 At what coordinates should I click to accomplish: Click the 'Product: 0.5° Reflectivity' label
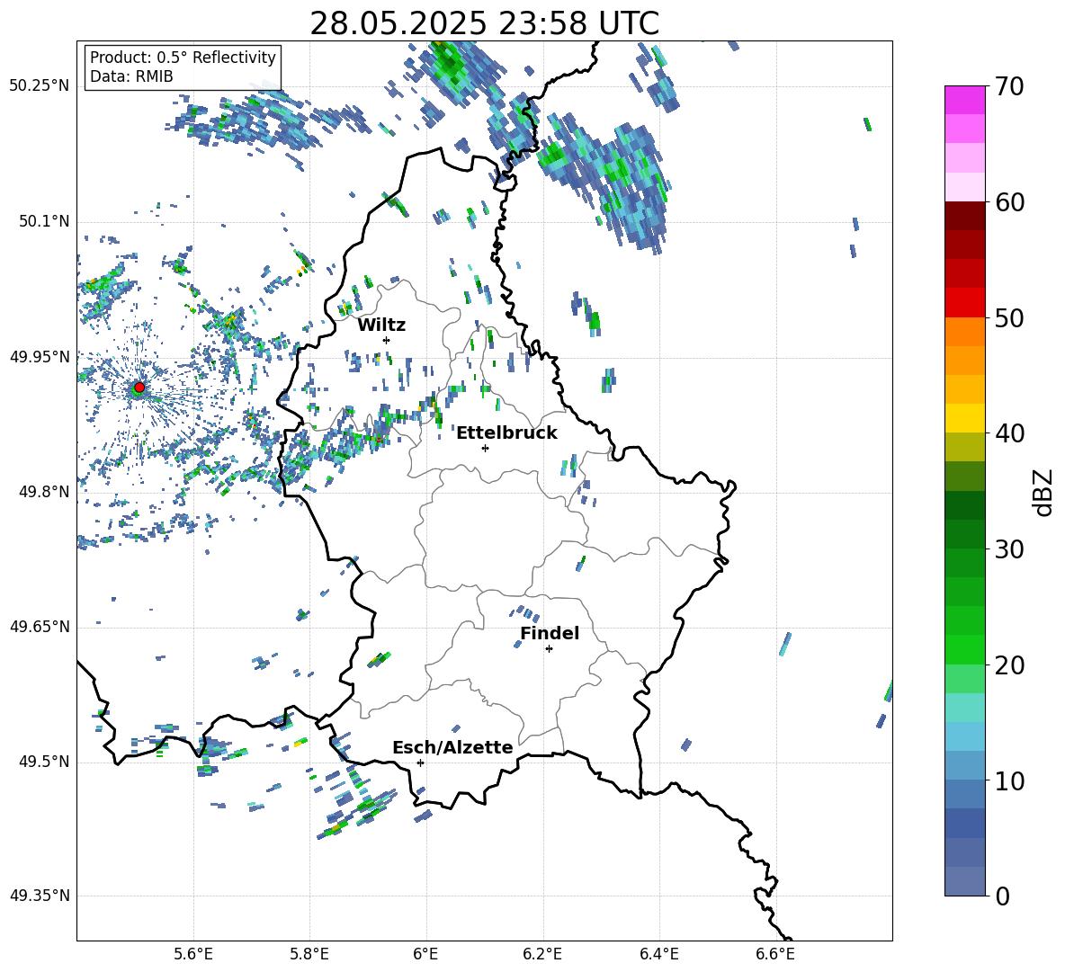(183, 58)
